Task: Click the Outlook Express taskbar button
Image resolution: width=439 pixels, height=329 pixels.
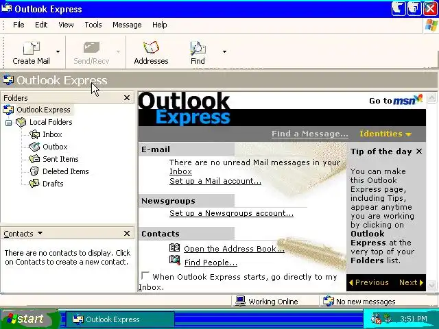Action: coord(120,319)
